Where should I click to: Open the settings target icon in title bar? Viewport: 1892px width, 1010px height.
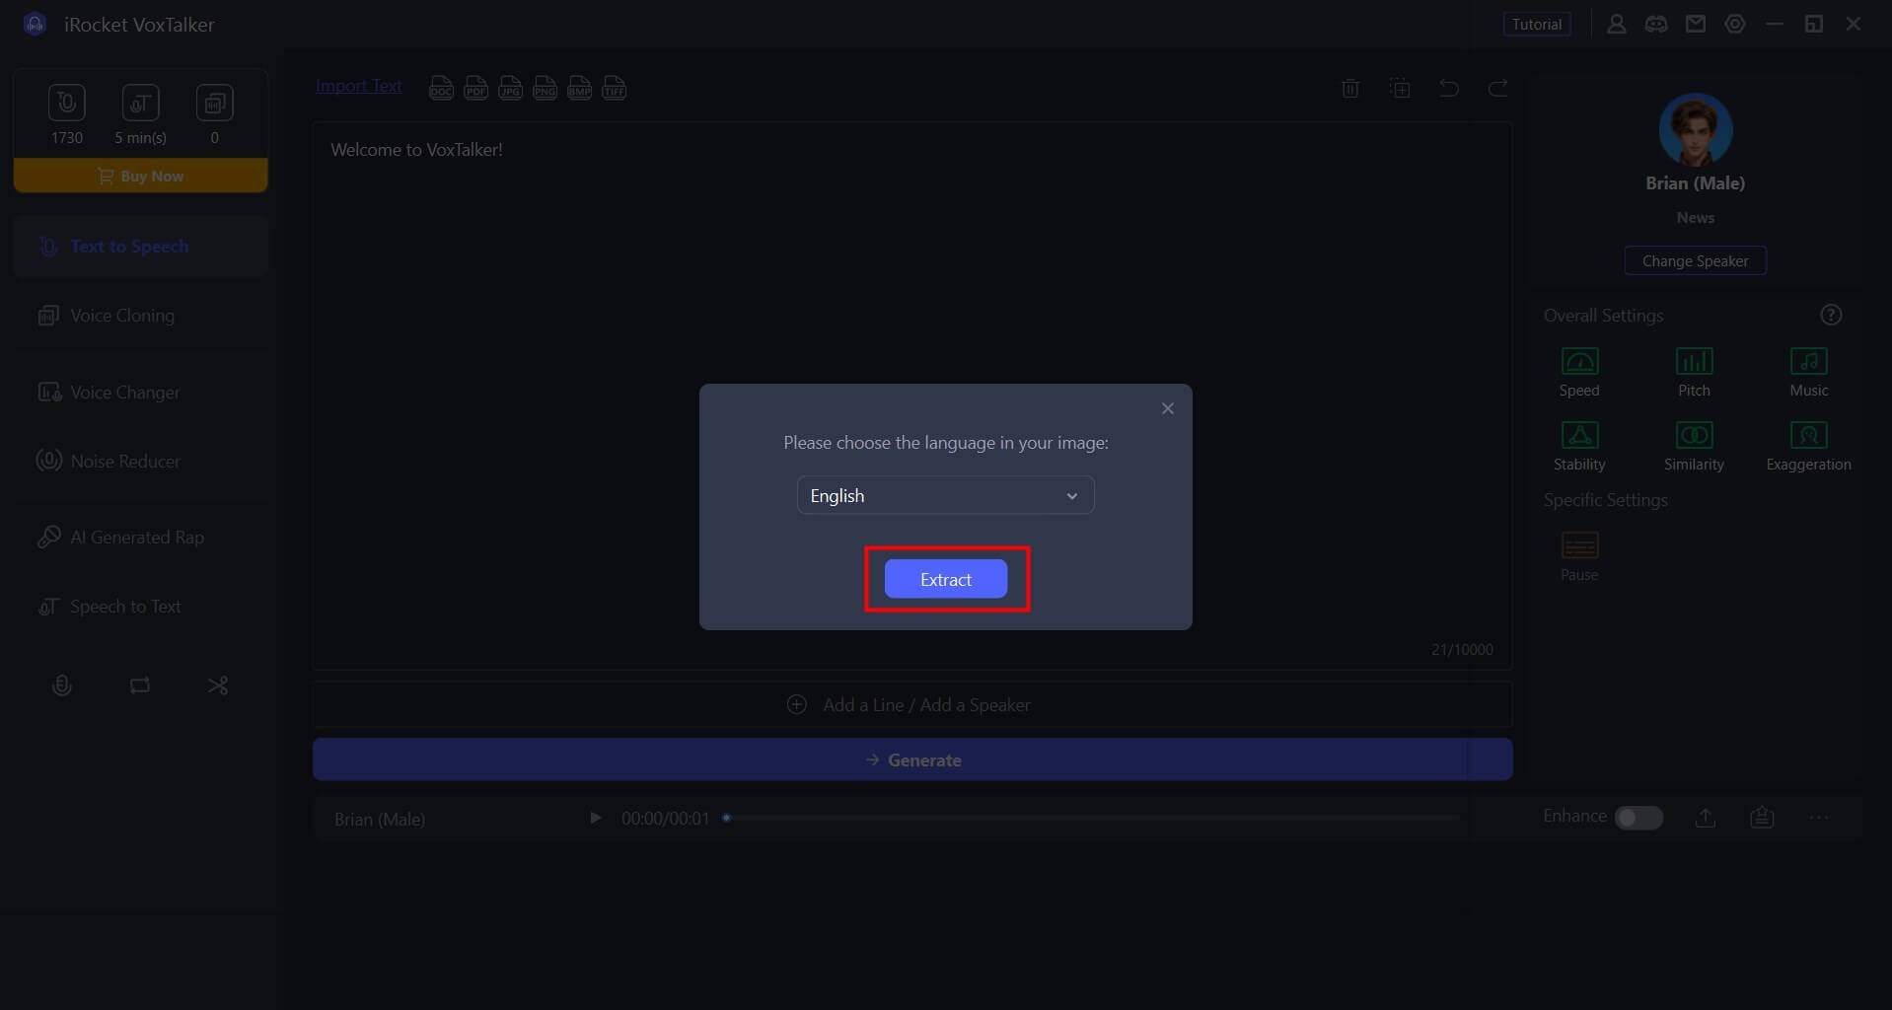point(1734,24)
